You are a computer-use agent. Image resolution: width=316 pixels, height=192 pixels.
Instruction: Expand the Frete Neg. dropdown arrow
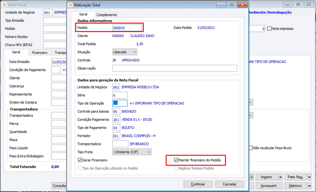click(309, 177)
